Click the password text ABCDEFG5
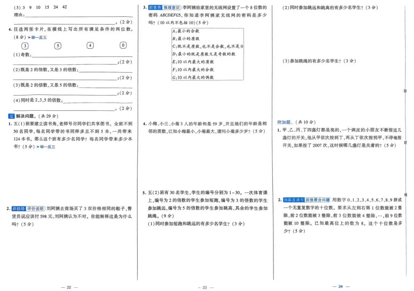 pyautogui.click(x=170, y=15)
